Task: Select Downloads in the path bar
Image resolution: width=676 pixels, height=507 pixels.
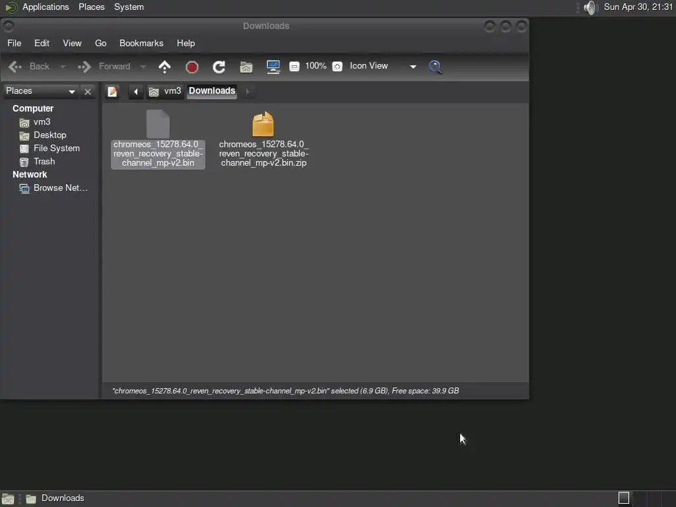Action: coord(212,91)
